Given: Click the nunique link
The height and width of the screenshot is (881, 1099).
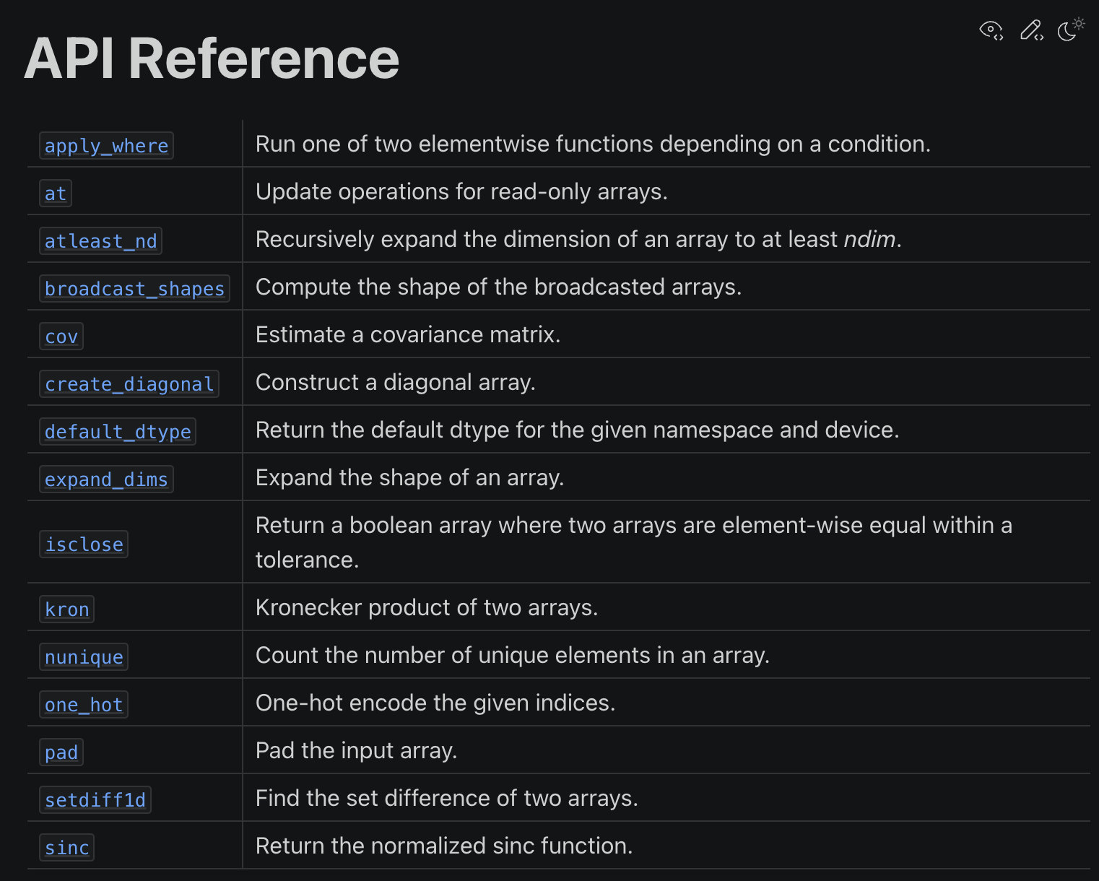Looking at the screenshot, I should (x=84, y=657).
